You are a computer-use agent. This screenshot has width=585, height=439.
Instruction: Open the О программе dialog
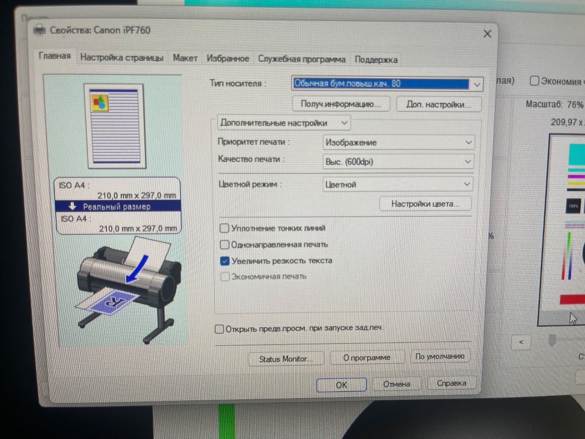tap(367, 357)
